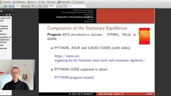Open the Comment dropdown menu
This screenshot has height=96, width=171.
point(78,2)
